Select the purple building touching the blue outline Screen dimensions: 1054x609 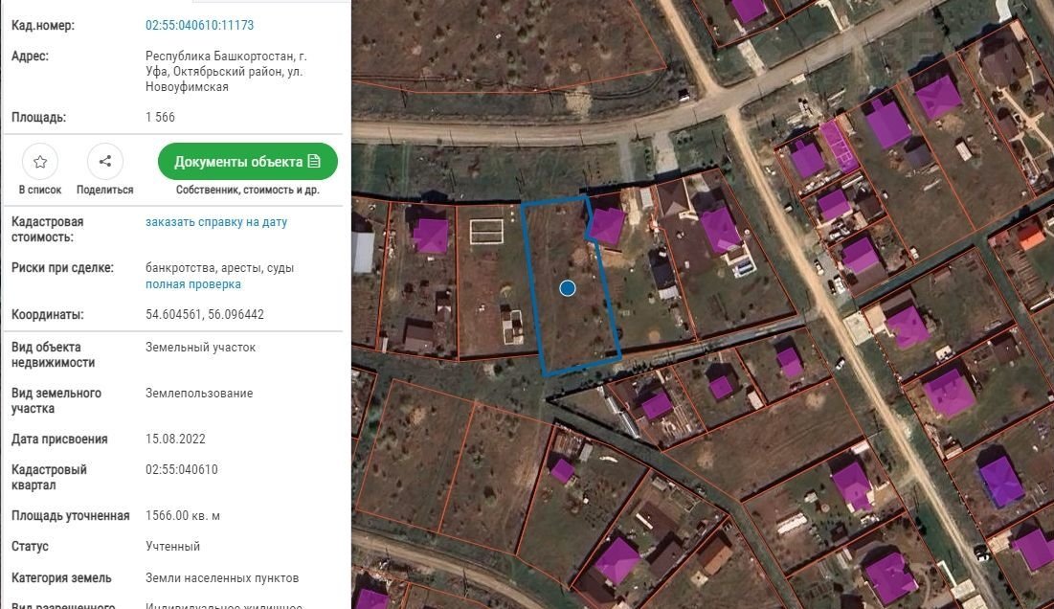click(607, 226)
